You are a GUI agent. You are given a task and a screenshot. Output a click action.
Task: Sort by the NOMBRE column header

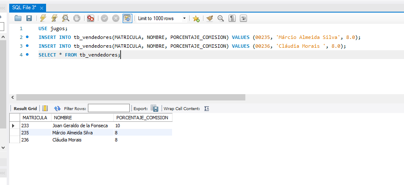(x=82, y=118)
